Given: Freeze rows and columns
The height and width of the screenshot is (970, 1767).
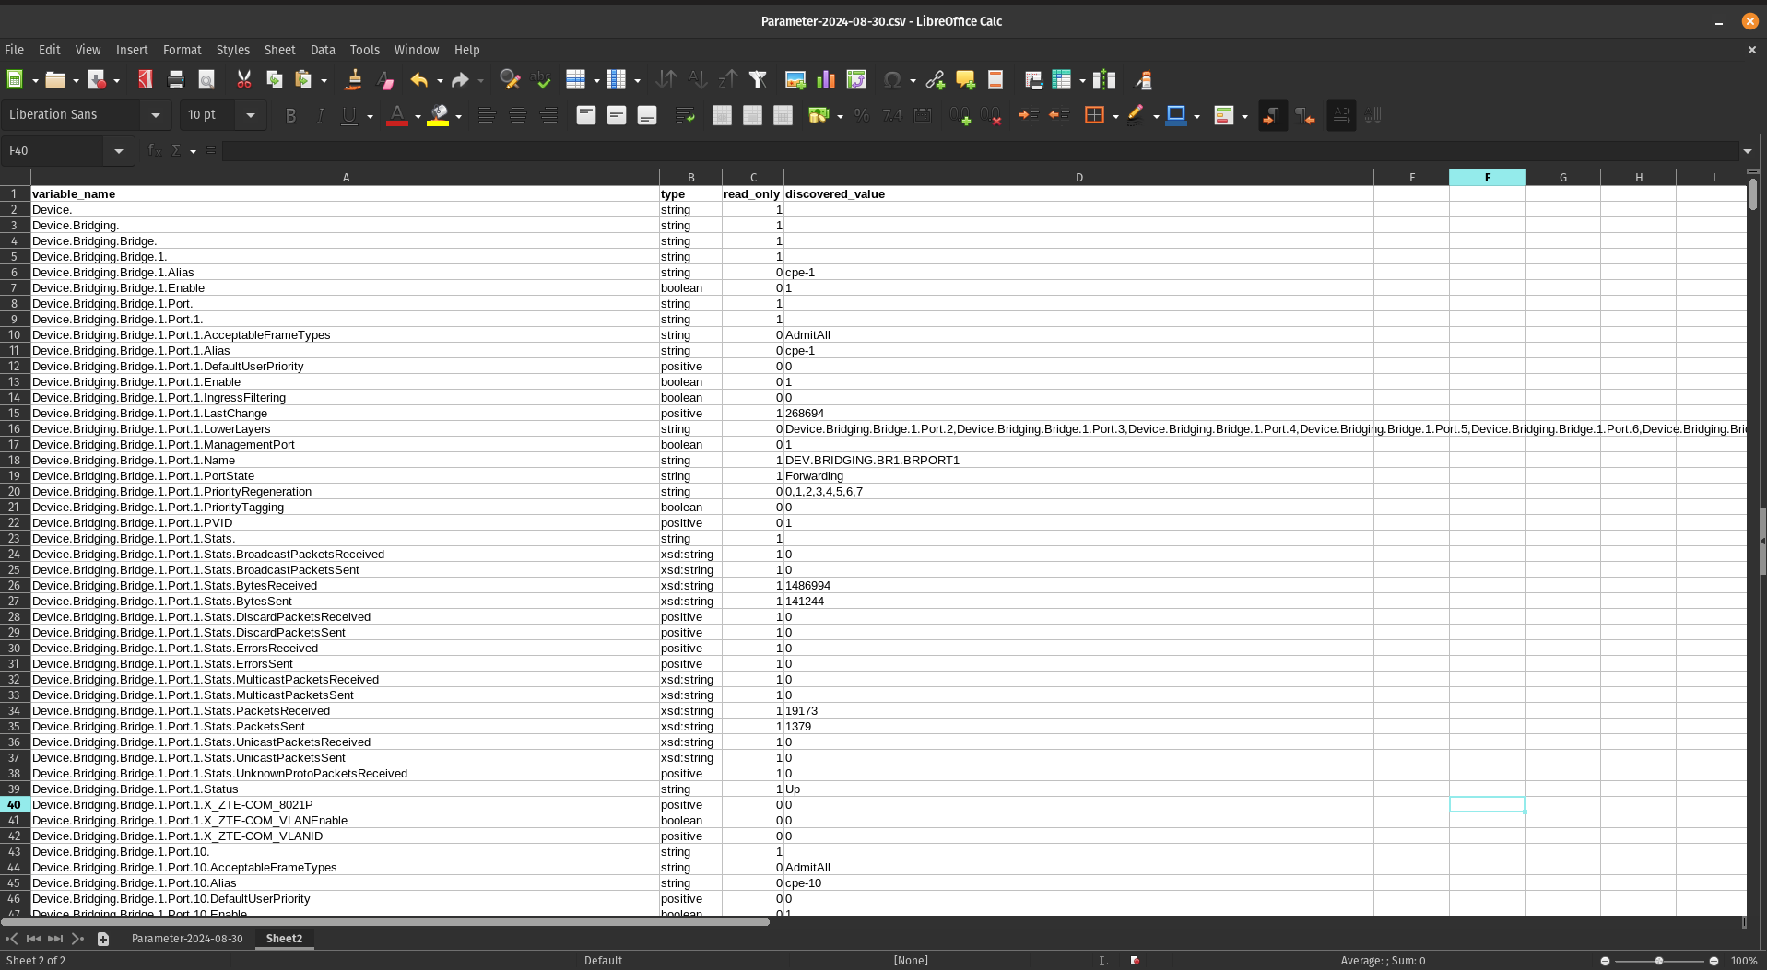Looking at the screenshot, I should (1063, 80).
